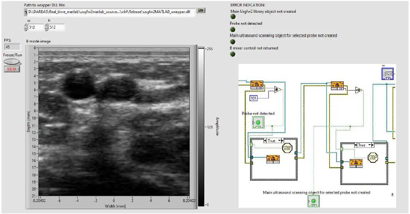This screenshot has width=410, height=214.
Task: Toggle the Freeze/Run switch
Action: tap(12, 62)
